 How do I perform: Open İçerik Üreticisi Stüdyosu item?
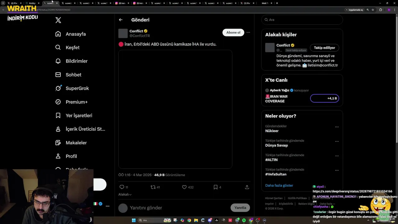(80, 129)
